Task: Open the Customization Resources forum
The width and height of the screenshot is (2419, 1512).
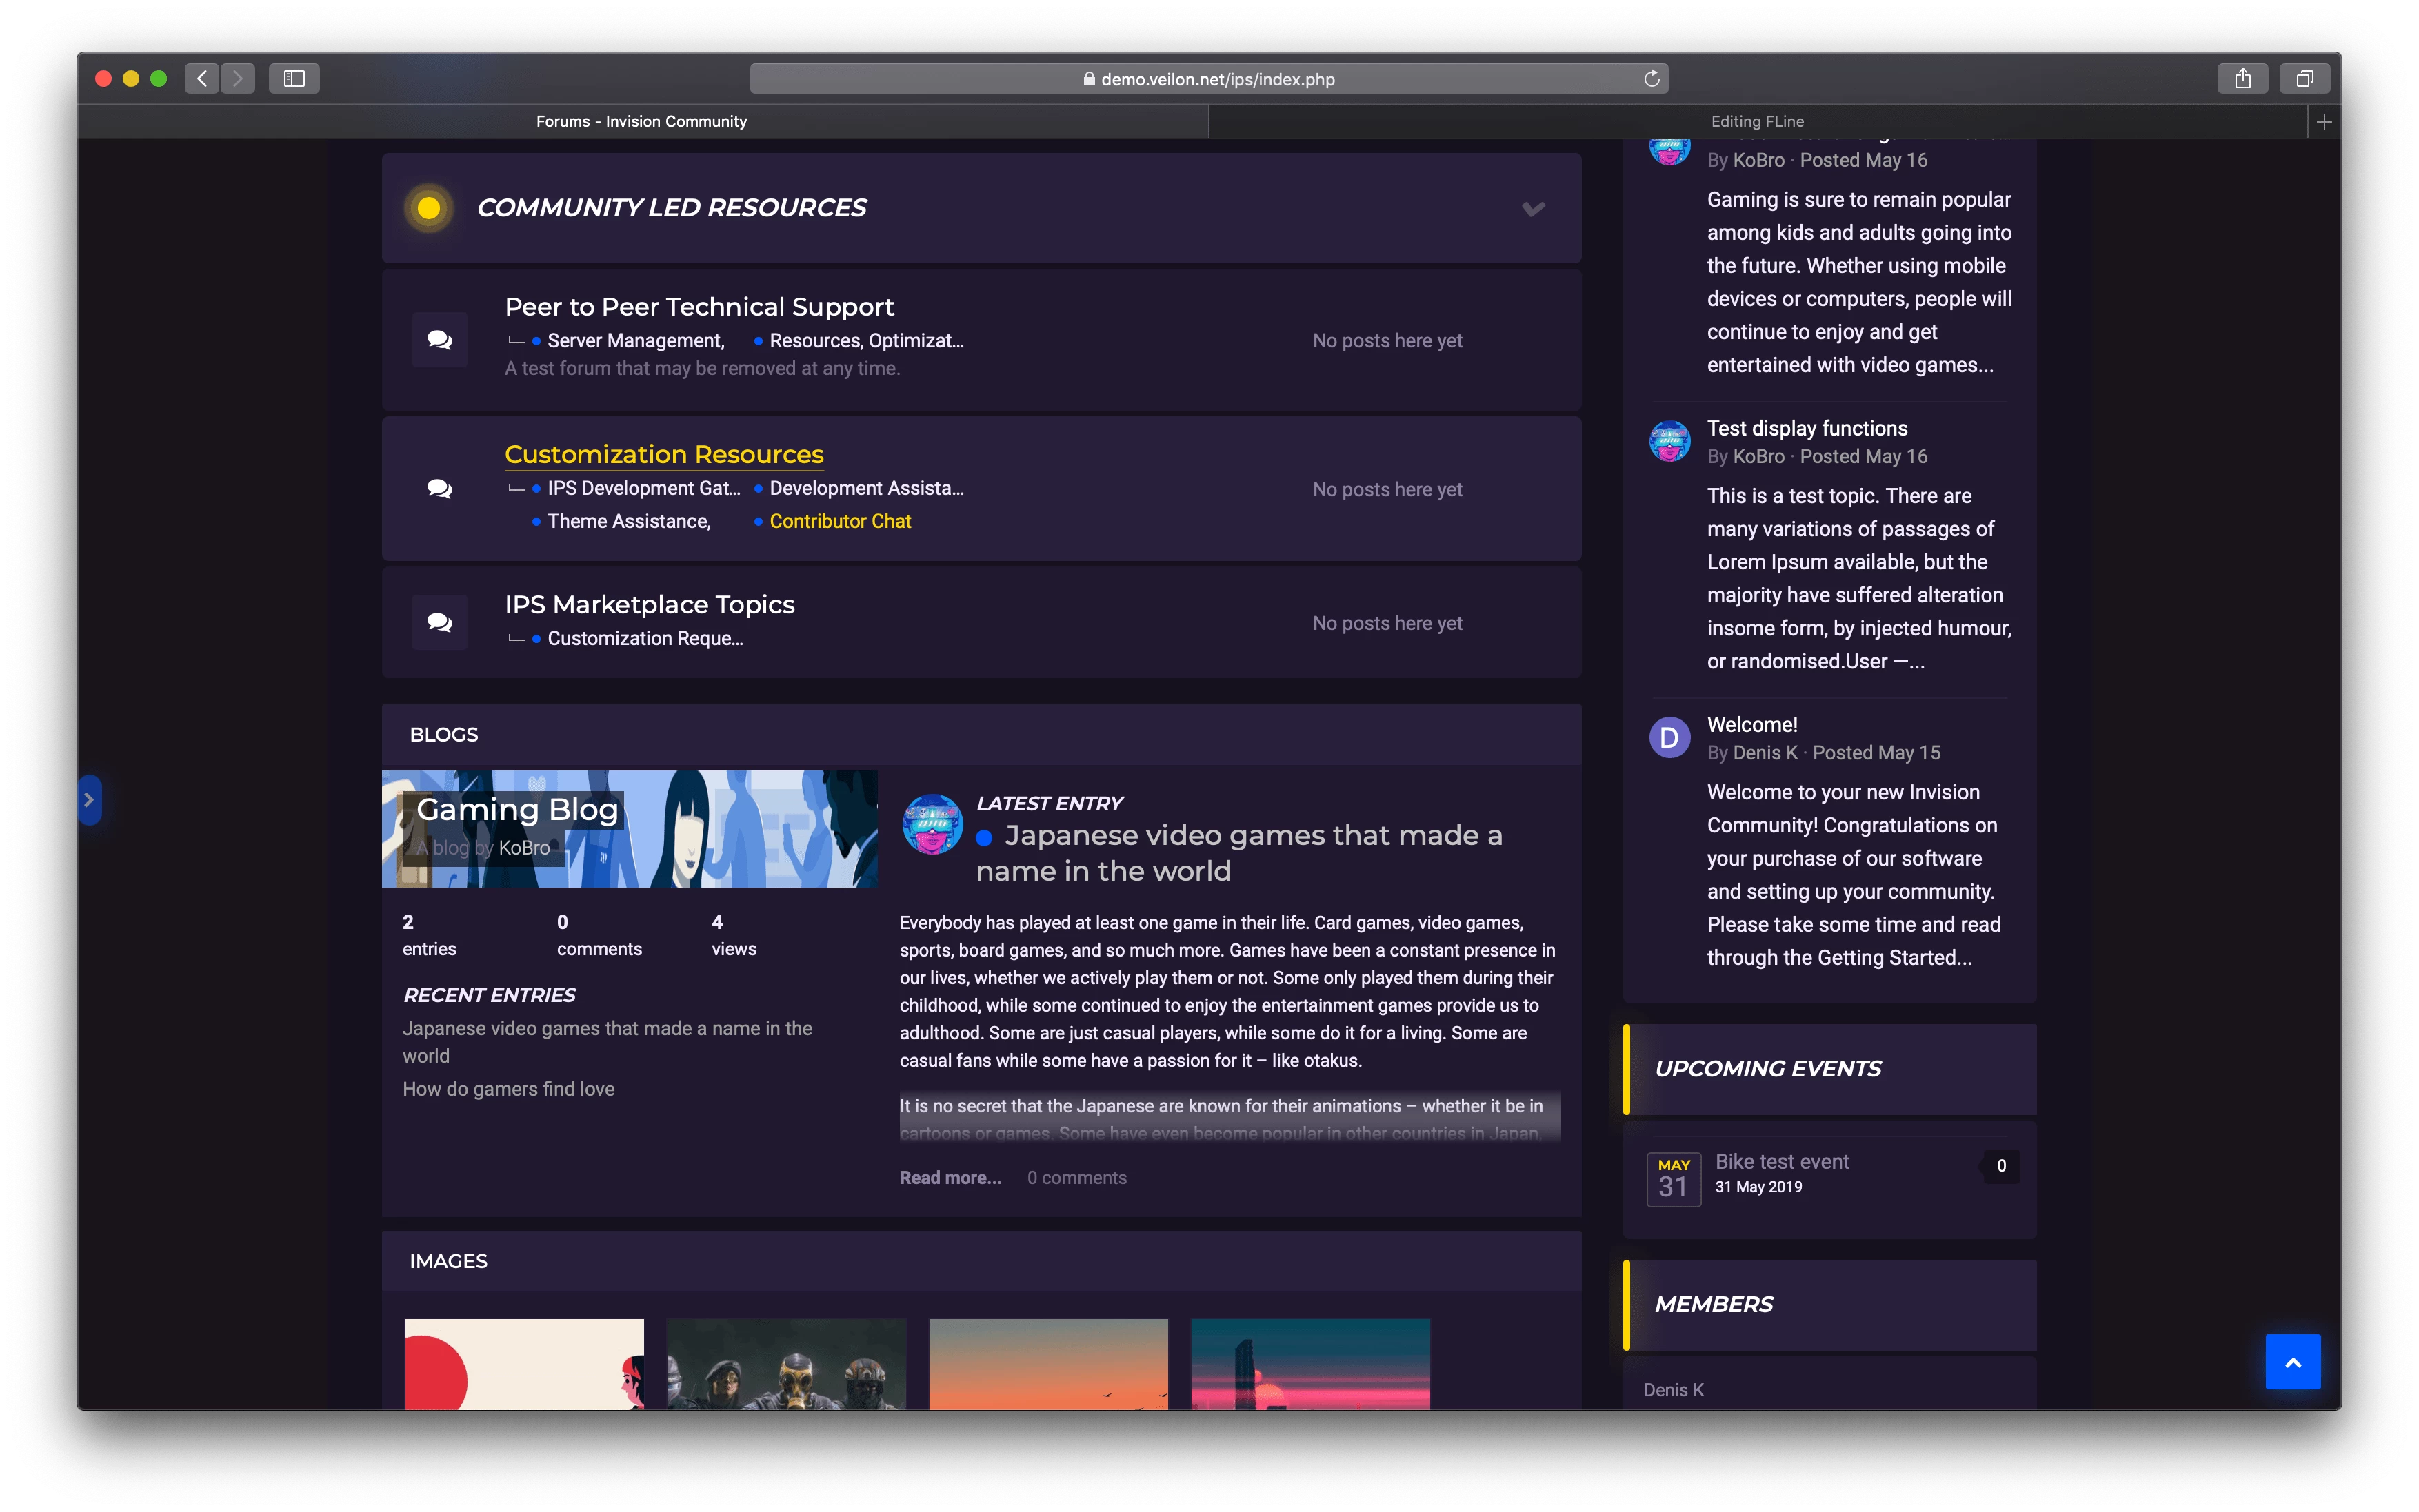Action: point(664,454)
